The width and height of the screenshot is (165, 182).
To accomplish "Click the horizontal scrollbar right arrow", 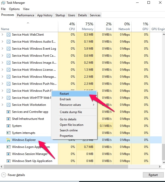I will point(160,166).
